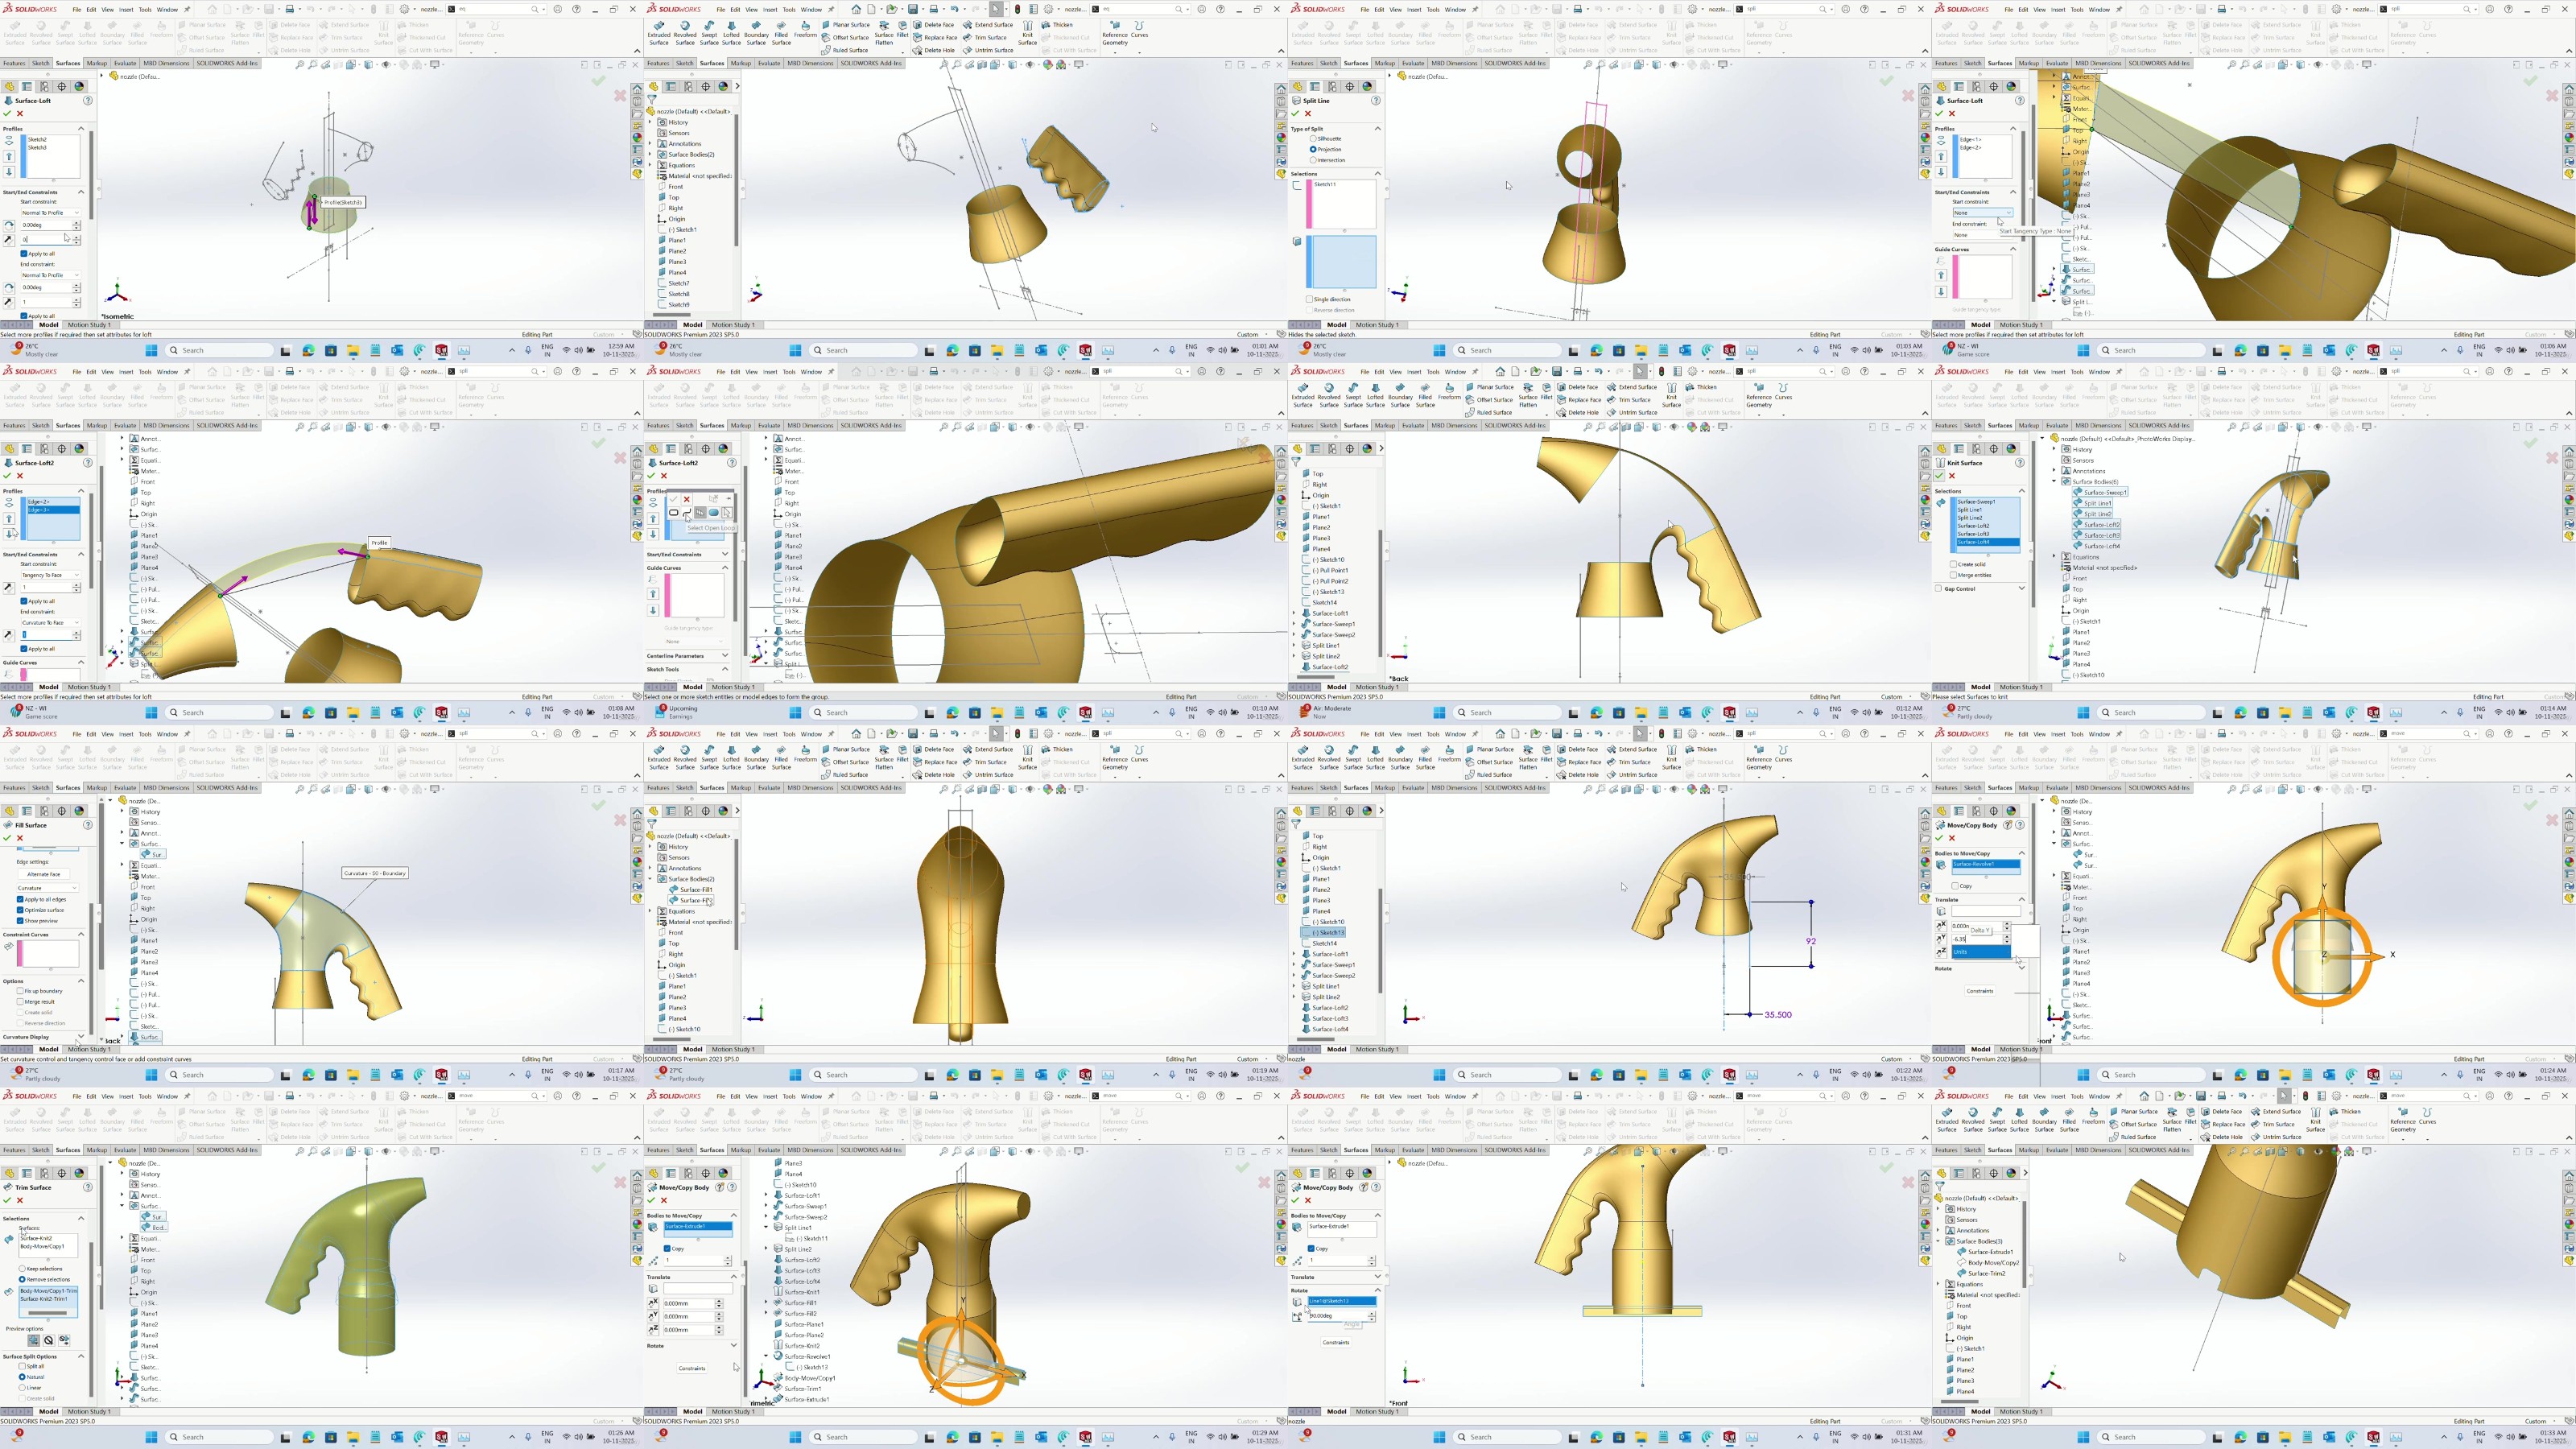2576x1449 pixels.
Task: Confirm the Split Line feature with green checkmark
Action: [x=1295, y=113]
